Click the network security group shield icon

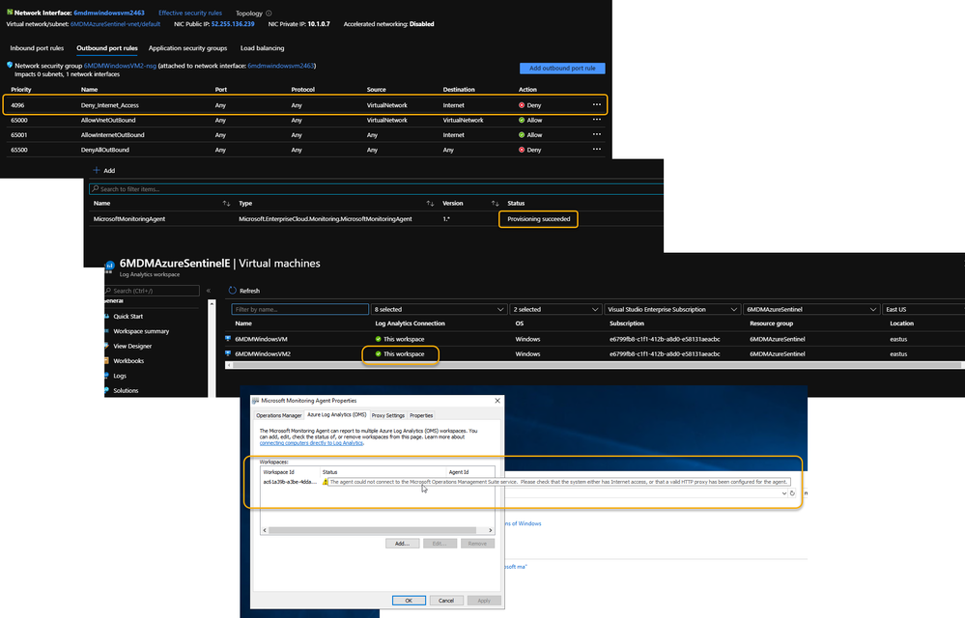10,65
